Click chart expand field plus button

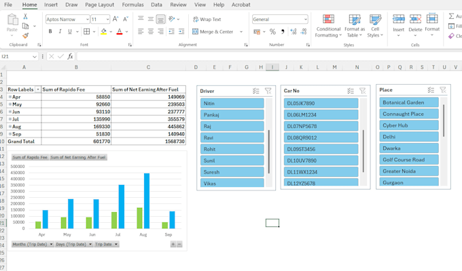(x=173, y=245)
